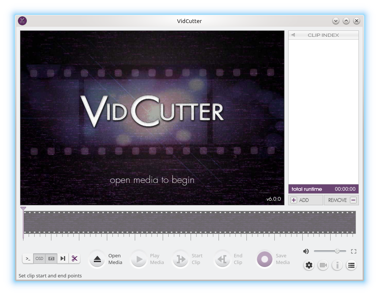Minimize the VidCutter window
This screenshot has width=379, height=296.
tap(335, 21)
